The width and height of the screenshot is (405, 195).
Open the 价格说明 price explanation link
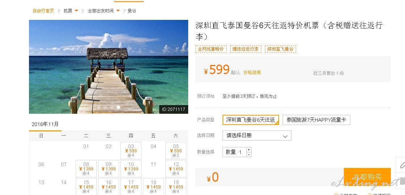pos(252,73)
